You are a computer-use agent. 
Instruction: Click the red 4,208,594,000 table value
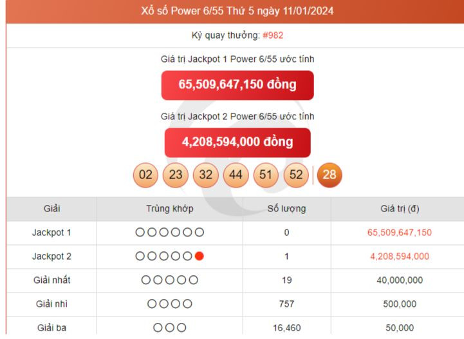pos(400,257)
